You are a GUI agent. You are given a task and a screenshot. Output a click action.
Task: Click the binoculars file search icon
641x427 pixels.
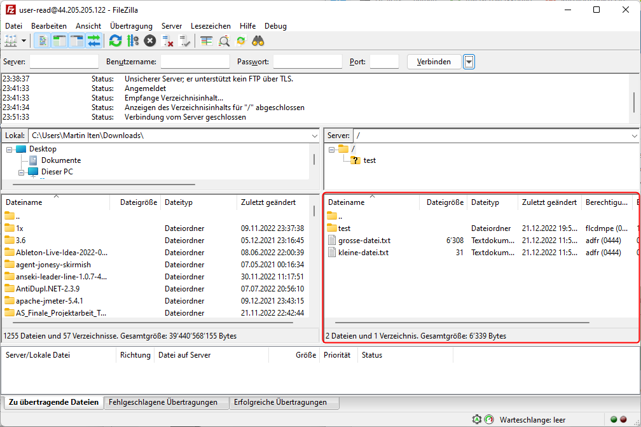pos(258,41)
